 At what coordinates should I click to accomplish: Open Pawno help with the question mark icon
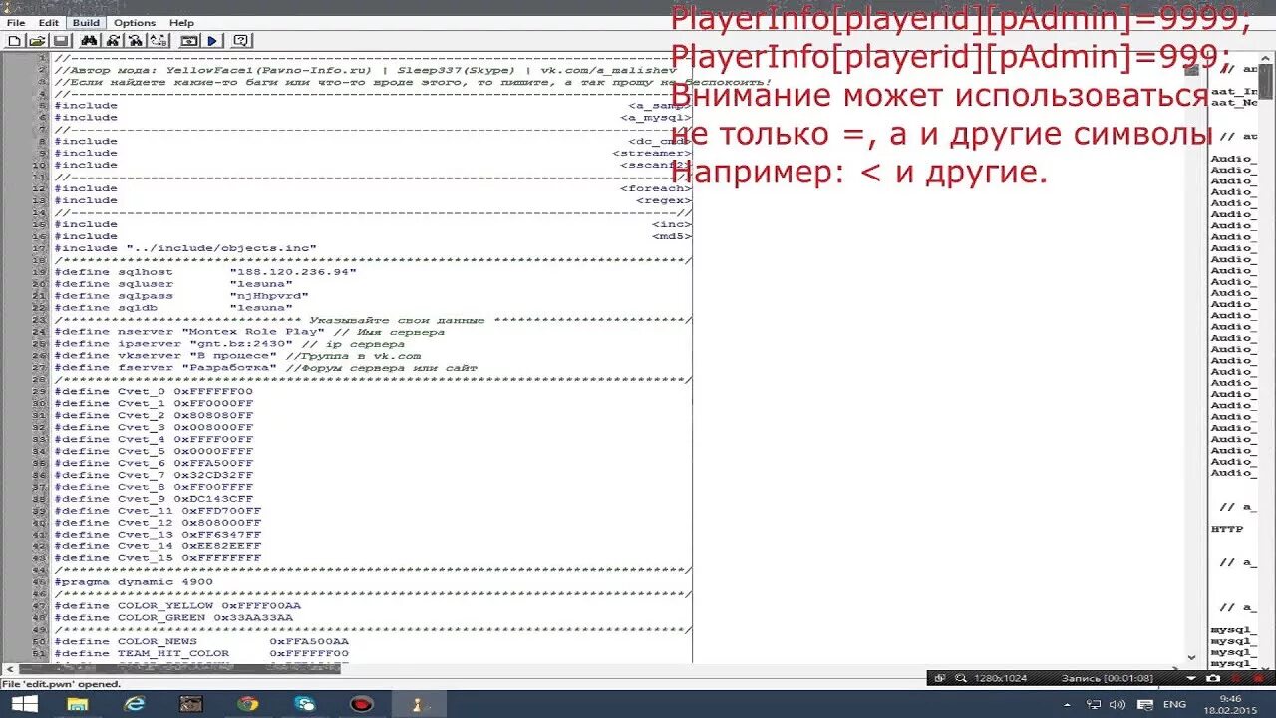tap(240, 40)
